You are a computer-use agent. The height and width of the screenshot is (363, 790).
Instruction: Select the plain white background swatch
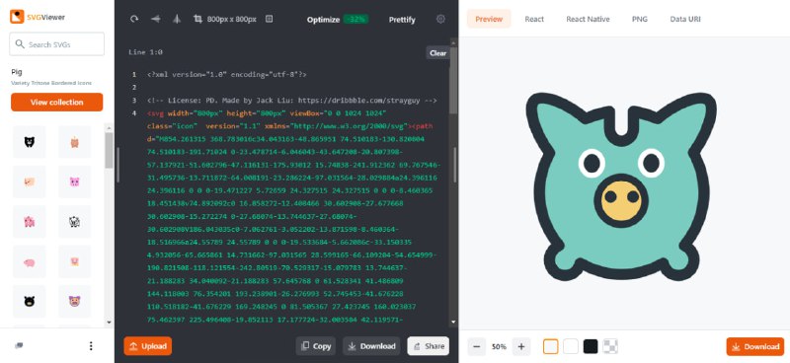tap(571, 346)
